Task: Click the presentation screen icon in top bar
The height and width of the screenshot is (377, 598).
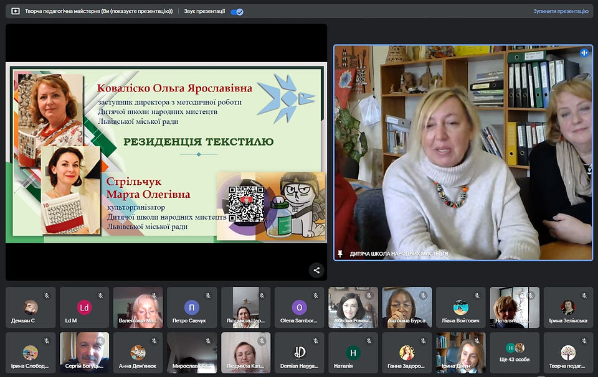Action: (15, 11)
